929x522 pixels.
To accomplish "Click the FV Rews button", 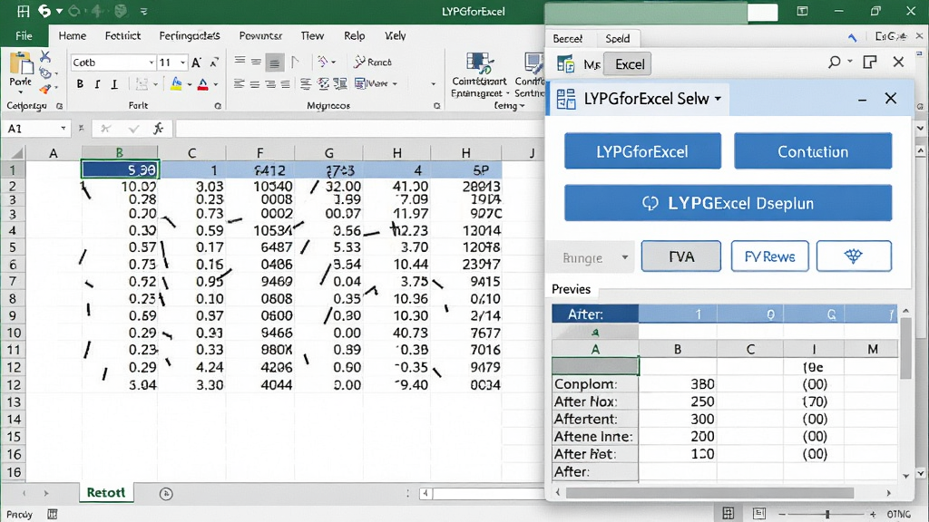I will pos(769,256).
